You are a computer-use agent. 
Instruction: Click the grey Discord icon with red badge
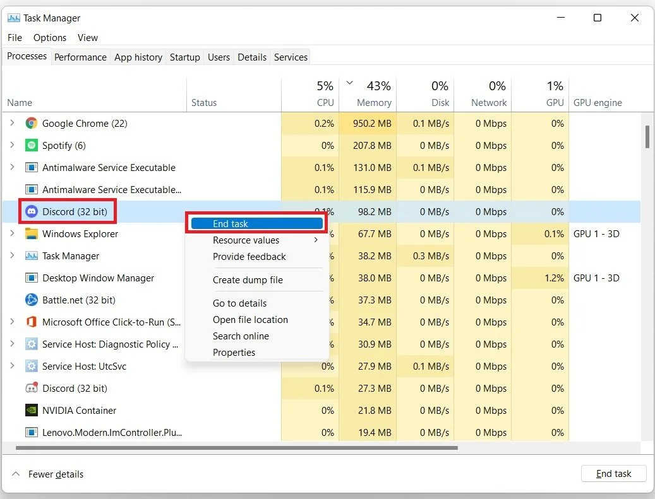(x=32, y=388)
